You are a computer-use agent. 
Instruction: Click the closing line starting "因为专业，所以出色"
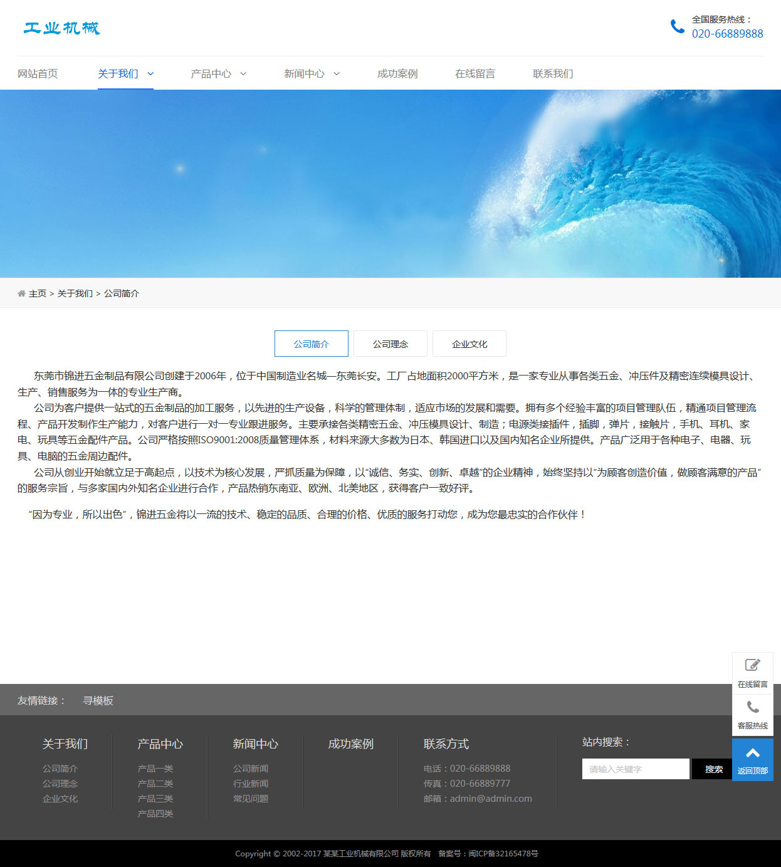click(307, 515)
